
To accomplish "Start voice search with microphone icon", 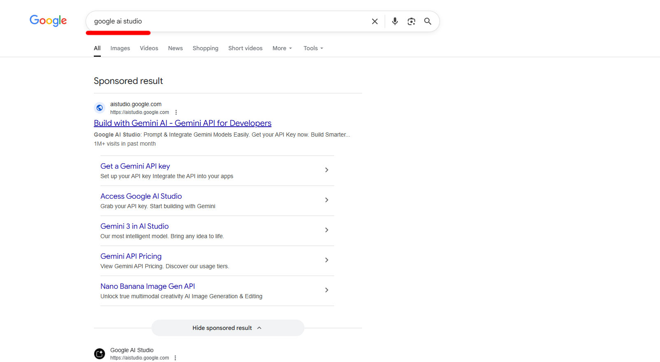I will [x=395, y=21].
